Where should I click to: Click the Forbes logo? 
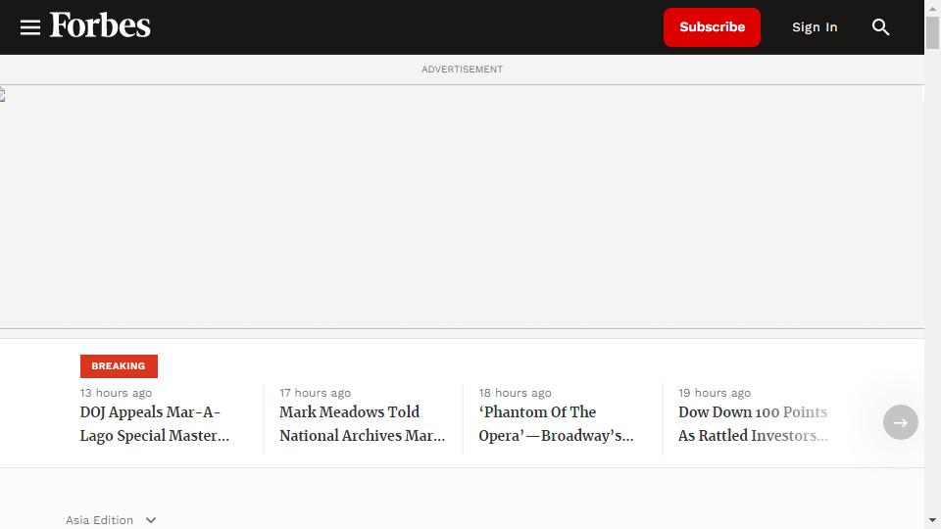coord(100,25)
